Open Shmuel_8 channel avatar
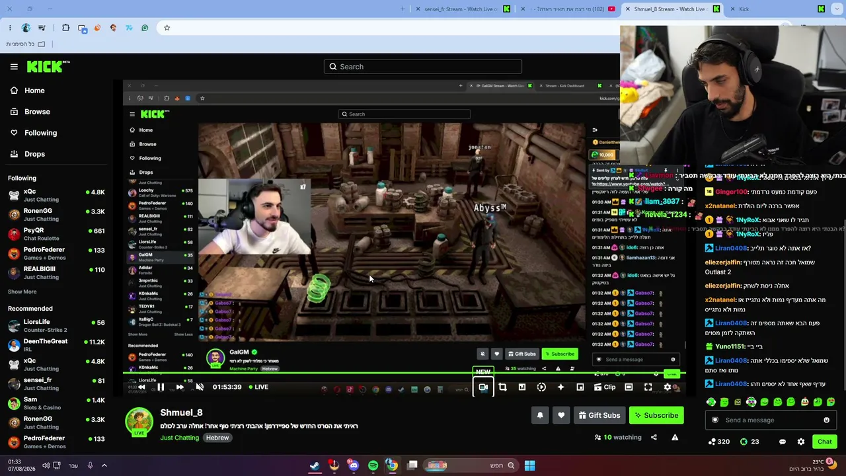The image size is (846, 476). [139, 422]
